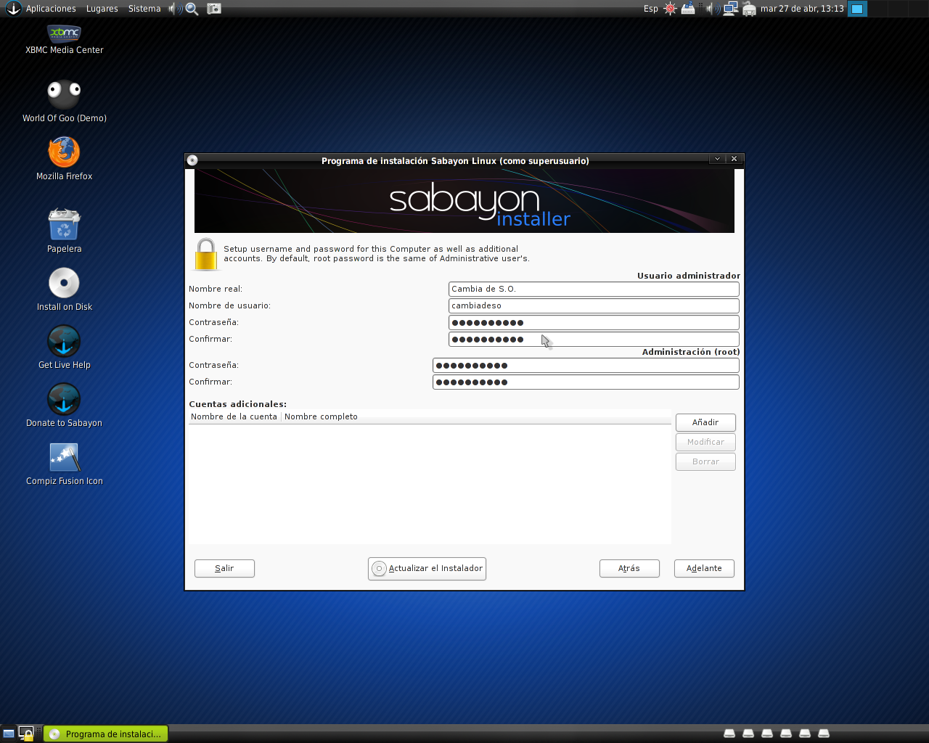The height and width of the screenshot is (743, 929).
Task: Click the Nombre real input field
Action: 594,289
